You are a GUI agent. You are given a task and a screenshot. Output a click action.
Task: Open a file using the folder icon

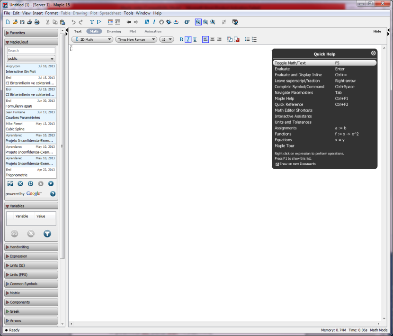coord(15,22)
